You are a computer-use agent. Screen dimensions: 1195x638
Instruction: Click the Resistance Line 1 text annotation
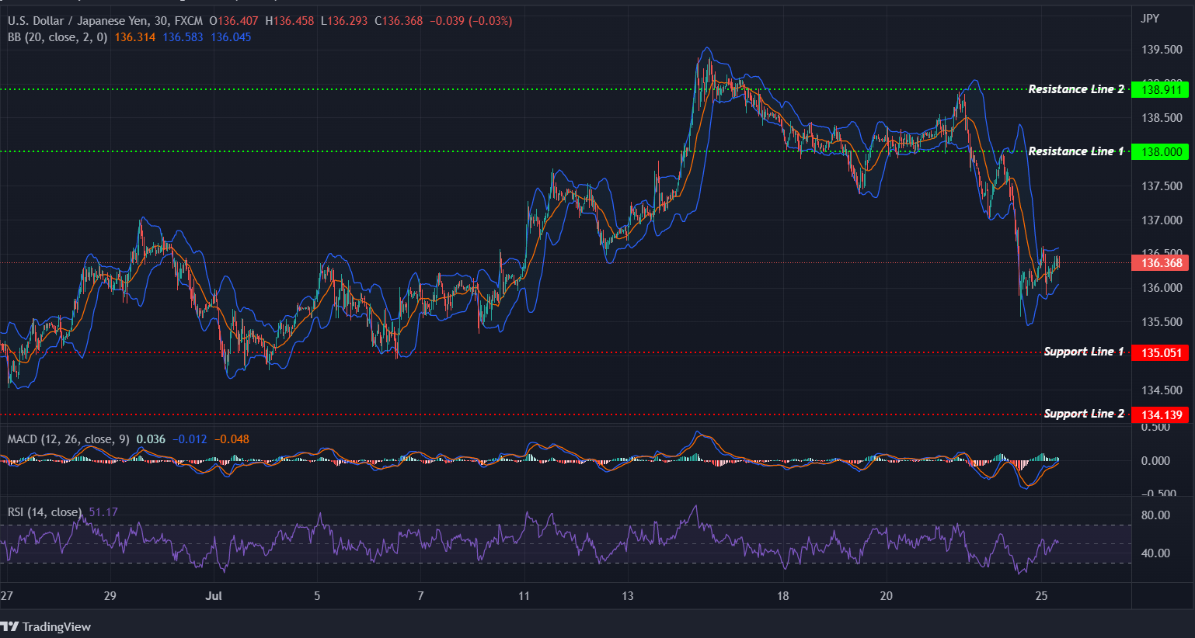1076,151
